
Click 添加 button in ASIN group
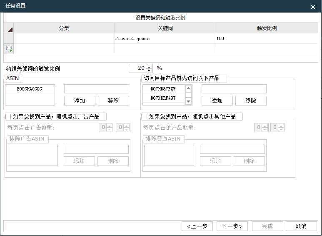pos(80,101)
